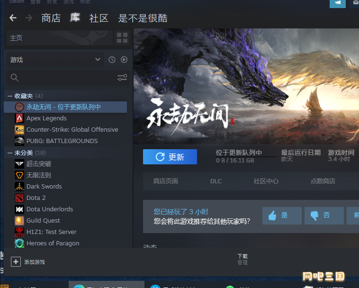Open the DLC link
Screen dimensions: 359x288
point(215,181)
